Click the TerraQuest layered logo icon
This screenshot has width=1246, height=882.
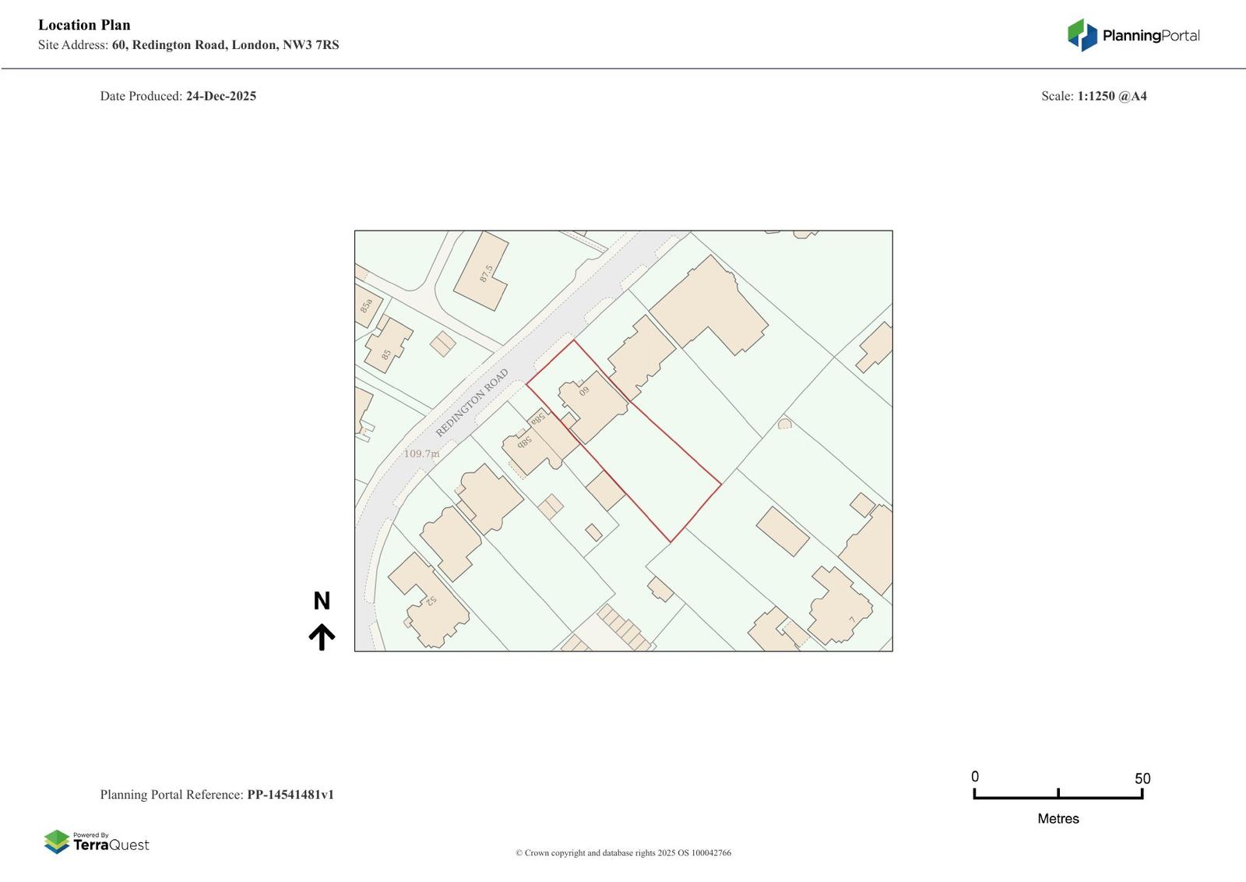click(x=57, y=841)
